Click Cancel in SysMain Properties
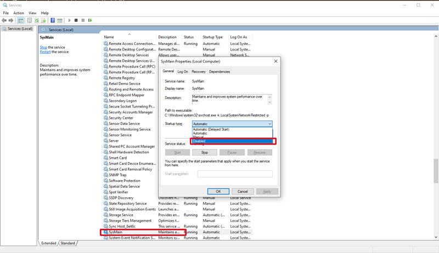Image resolution: width=439 pixels, height=253 pixels. (243, 191)
